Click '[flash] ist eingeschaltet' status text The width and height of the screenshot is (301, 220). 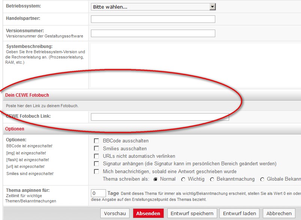(x=28, y=160)
